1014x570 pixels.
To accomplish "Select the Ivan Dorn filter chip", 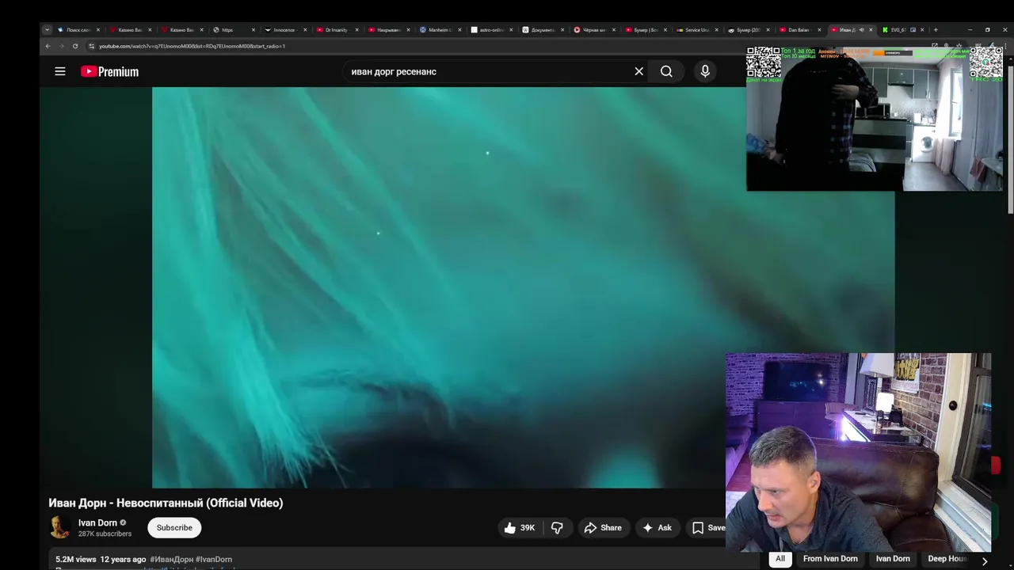I will pos(893,559).
